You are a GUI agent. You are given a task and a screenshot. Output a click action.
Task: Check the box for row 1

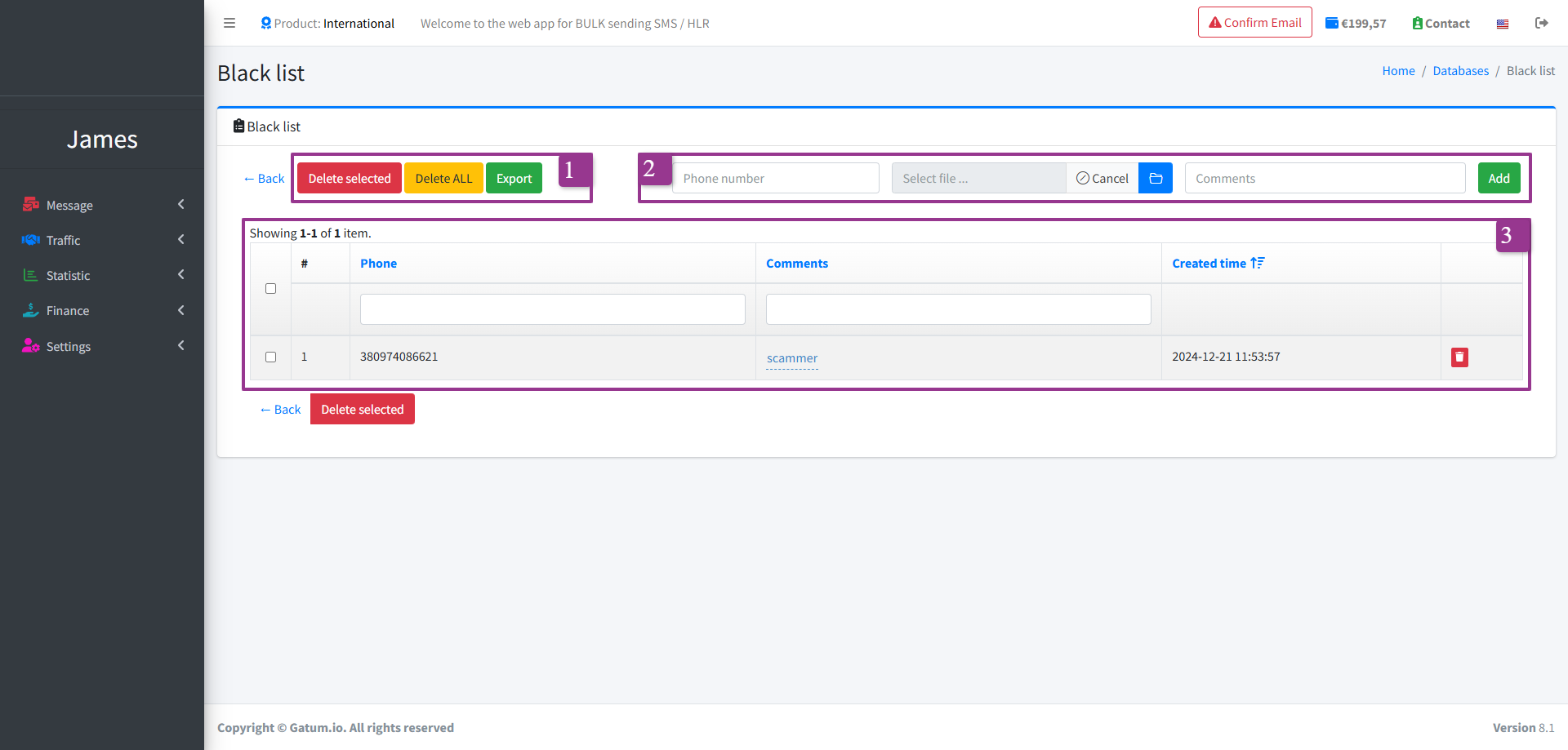click(270, 357)
